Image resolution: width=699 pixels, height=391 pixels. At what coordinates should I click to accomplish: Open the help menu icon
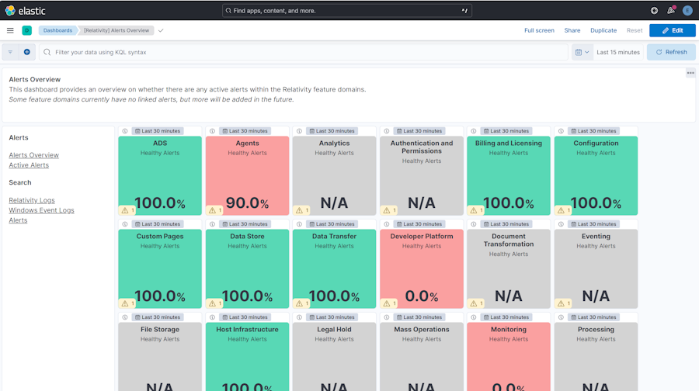[654, 10]
